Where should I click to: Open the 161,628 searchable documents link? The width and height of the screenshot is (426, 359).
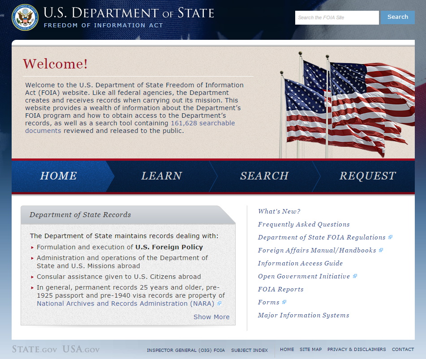202,123
